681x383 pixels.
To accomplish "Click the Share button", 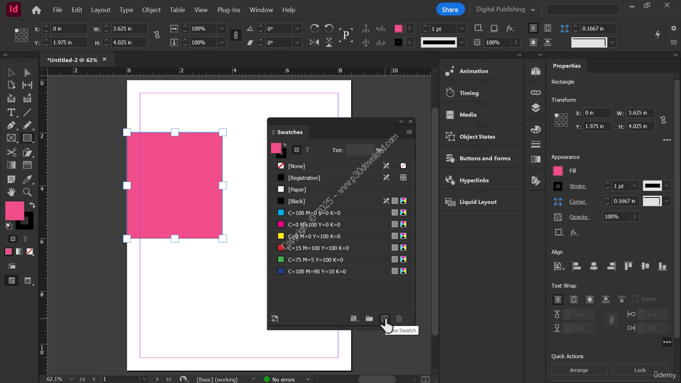I will pos(450,10).
